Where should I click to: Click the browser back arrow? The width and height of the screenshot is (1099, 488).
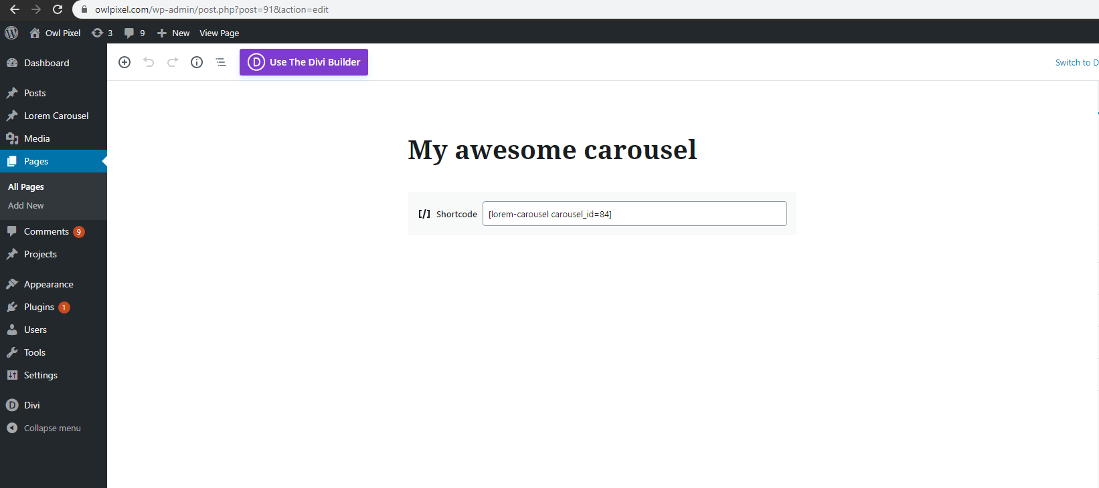15,9
